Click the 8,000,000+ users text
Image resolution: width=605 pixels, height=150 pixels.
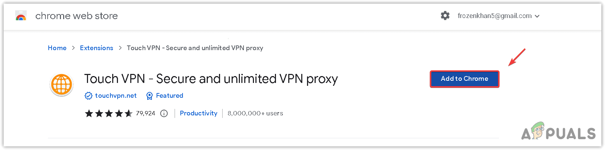point(255,113)
